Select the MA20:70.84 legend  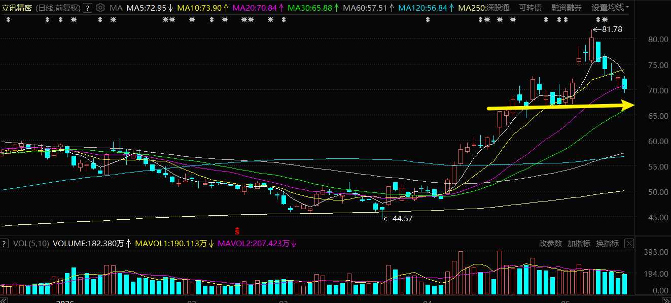255,8
